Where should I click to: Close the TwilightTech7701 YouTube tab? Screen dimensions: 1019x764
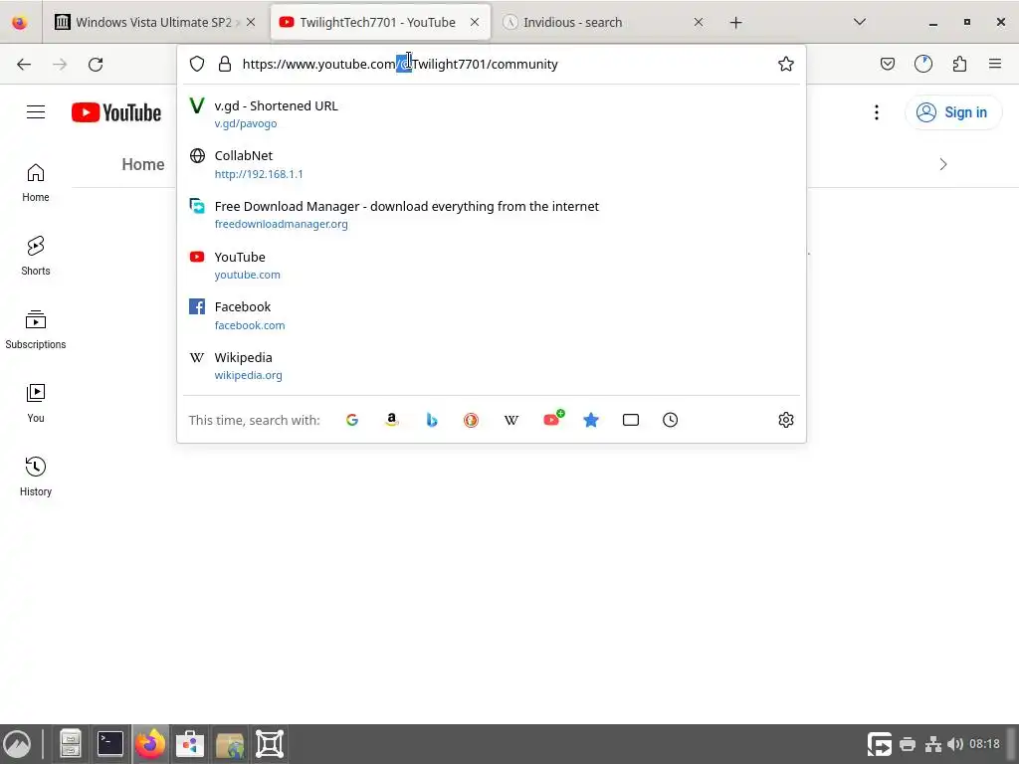click(475, 22)
